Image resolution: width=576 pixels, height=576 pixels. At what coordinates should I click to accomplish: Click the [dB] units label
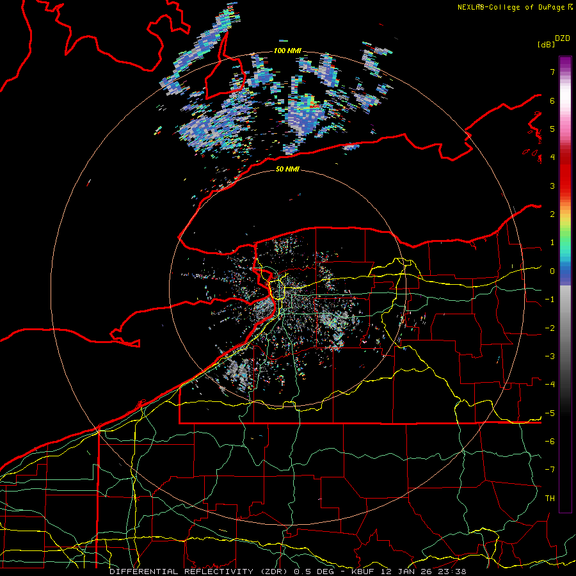[x=546, y=44]
